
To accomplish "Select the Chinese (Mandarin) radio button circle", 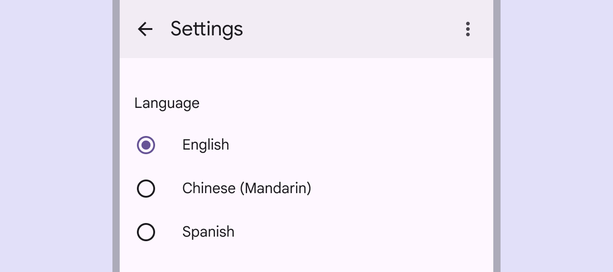I will (146, 189).
